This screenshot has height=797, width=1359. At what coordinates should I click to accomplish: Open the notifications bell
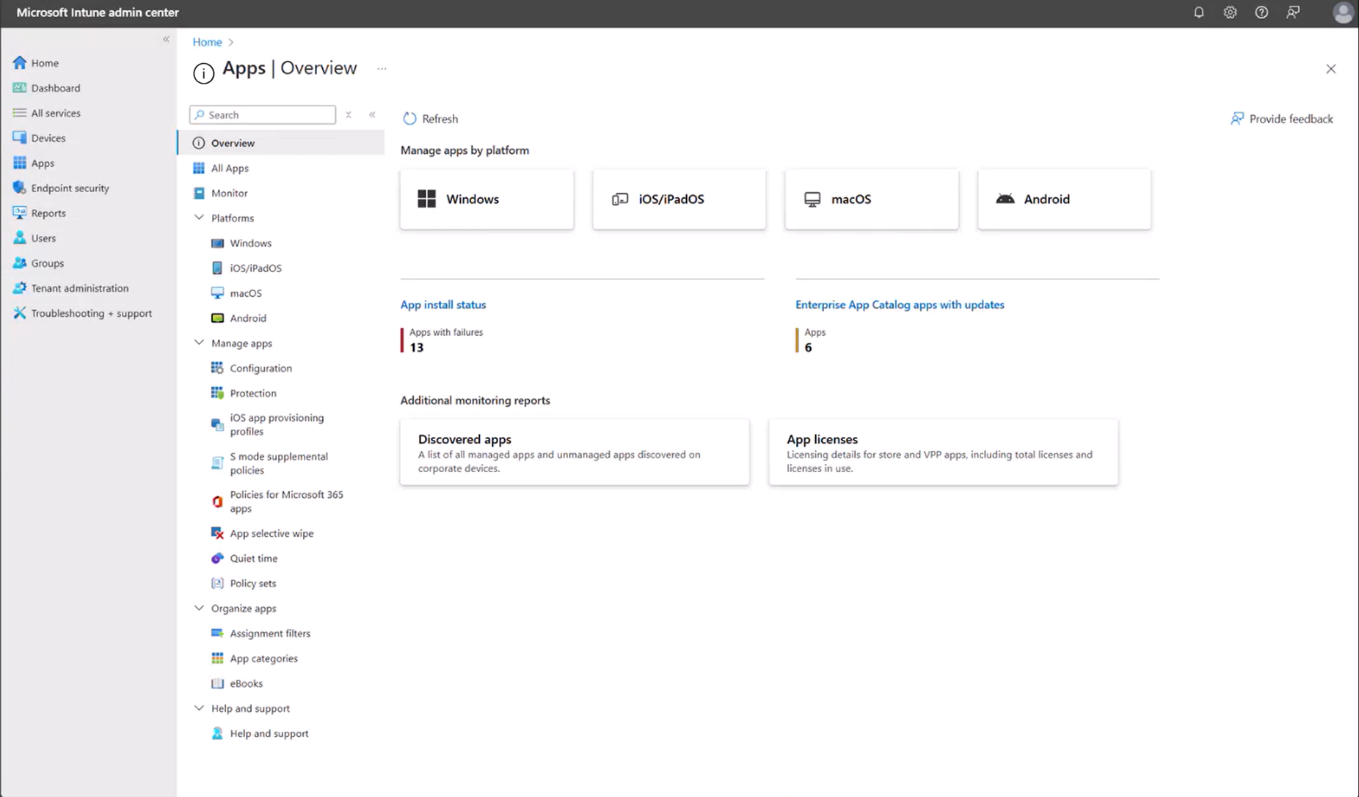[x=1198, y=12]
